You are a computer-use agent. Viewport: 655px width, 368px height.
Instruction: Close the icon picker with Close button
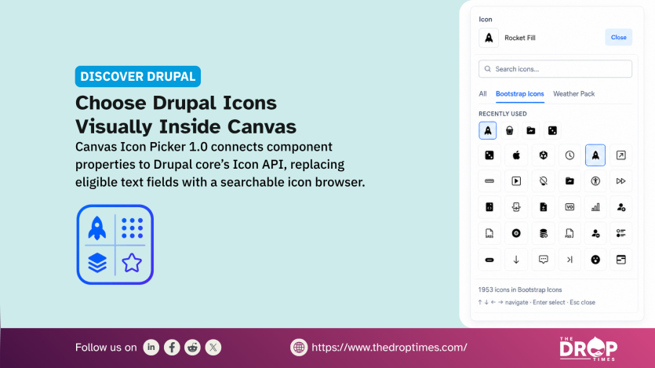(619, 37)
